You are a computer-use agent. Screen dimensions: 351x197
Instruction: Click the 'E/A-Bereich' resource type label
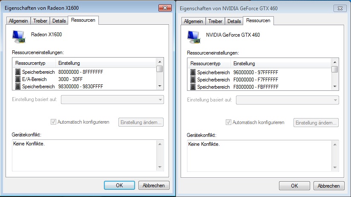tap(34, 79)
